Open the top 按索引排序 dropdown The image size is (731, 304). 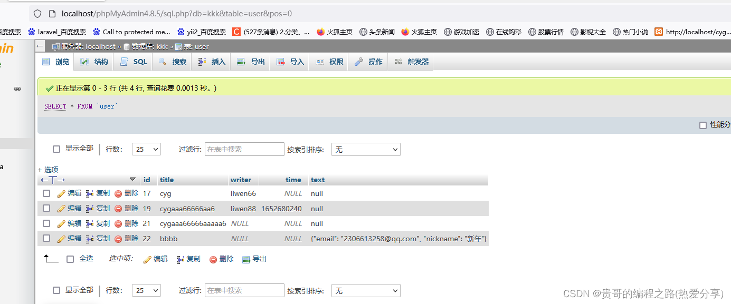pos(366,149)
